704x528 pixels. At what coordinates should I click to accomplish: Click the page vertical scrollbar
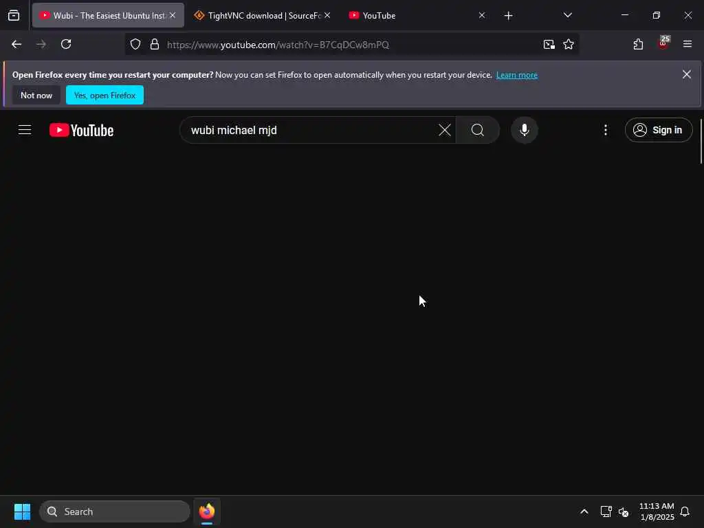(701, 141)
